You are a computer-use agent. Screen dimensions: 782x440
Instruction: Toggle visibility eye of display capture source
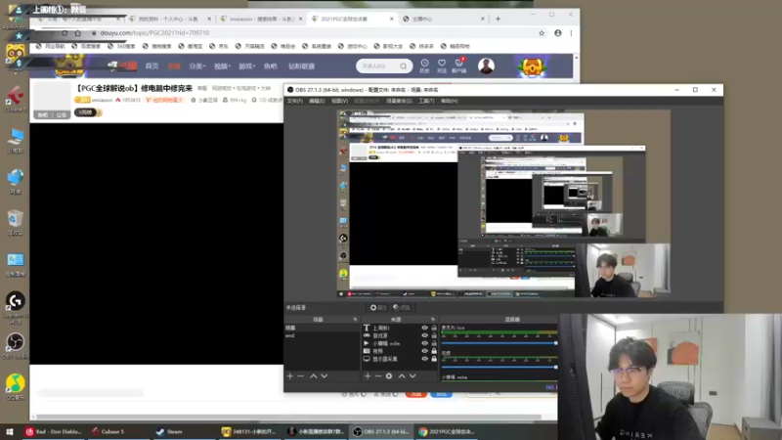(425, 359)
